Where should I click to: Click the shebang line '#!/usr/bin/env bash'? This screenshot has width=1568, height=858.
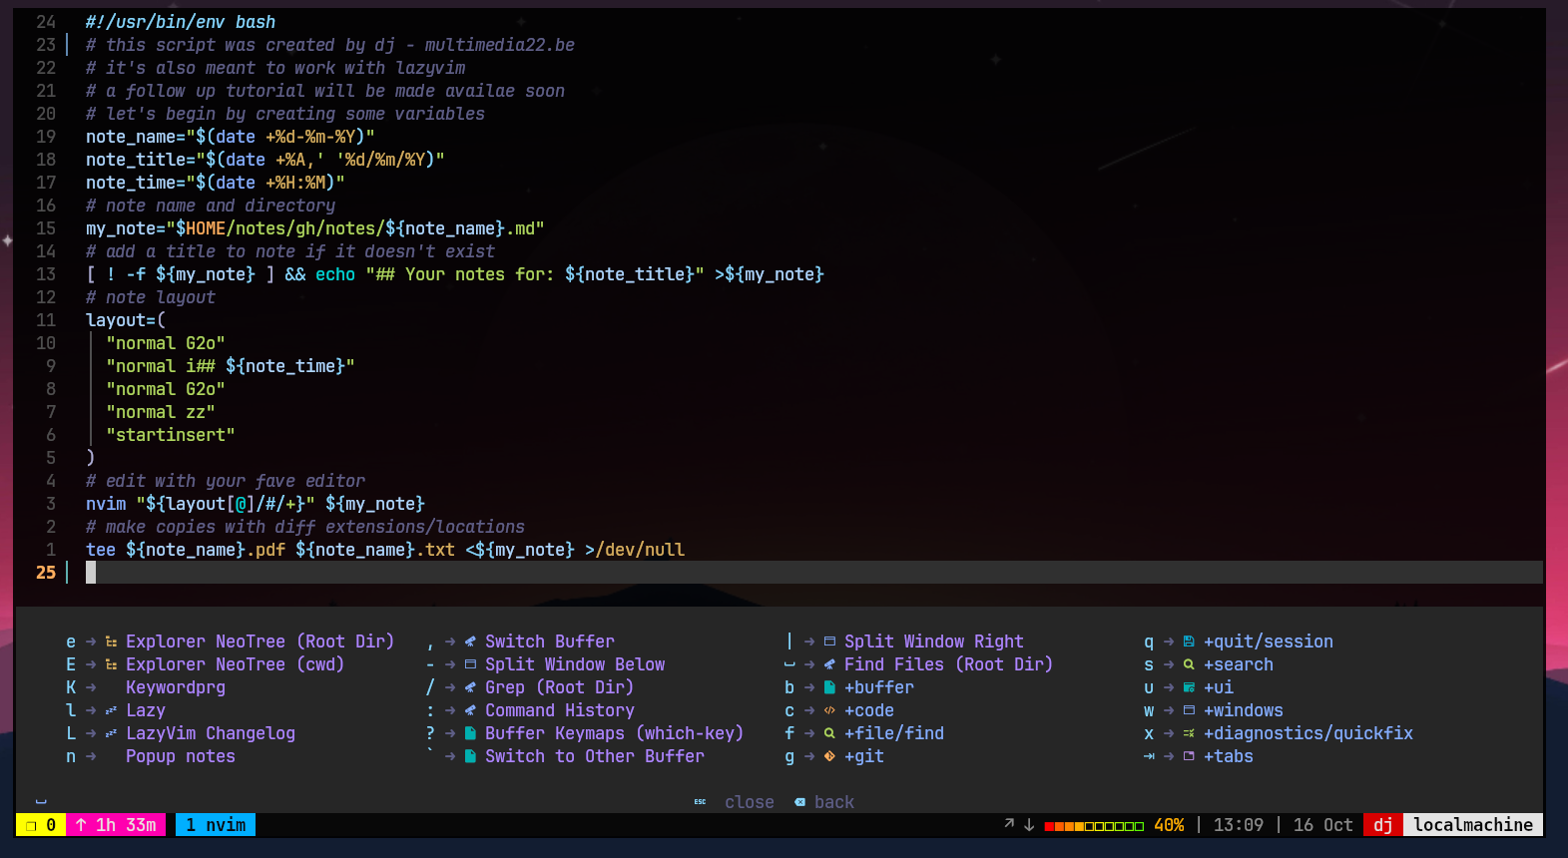pyautogui.click(x=181, y=22)
